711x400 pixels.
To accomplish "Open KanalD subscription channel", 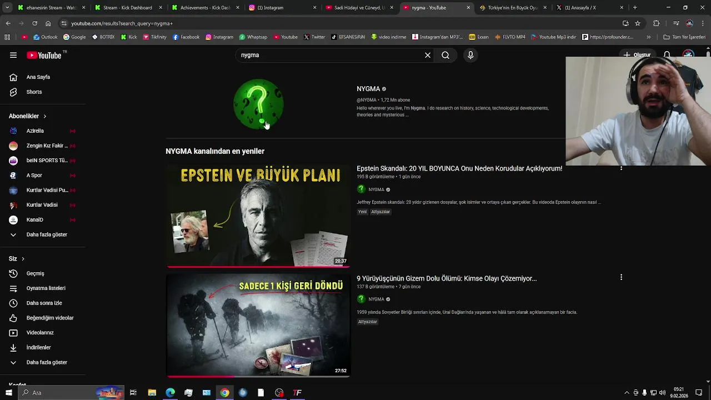I will pyautogui.click(x=43, y=219).
